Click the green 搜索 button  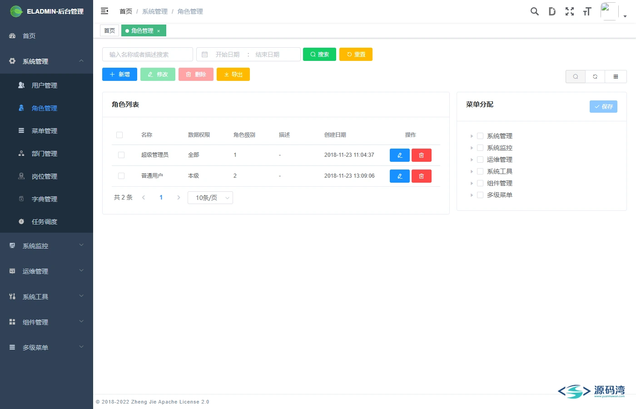(320, 55)
